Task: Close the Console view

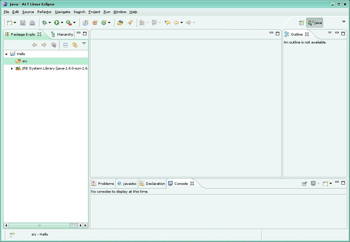Action: [192, 183]
